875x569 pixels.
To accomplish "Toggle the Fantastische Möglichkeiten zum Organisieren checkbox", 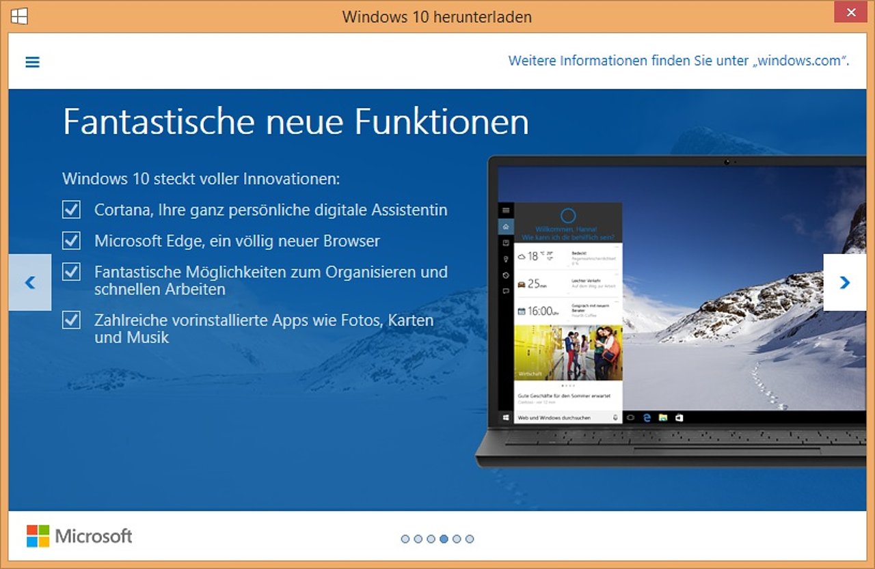I will point(71,272).
